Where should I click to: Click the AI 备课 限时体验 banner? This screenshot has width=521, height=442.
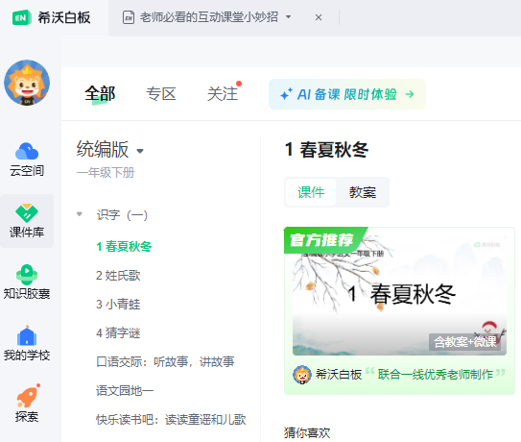click(x=347, y=94)
